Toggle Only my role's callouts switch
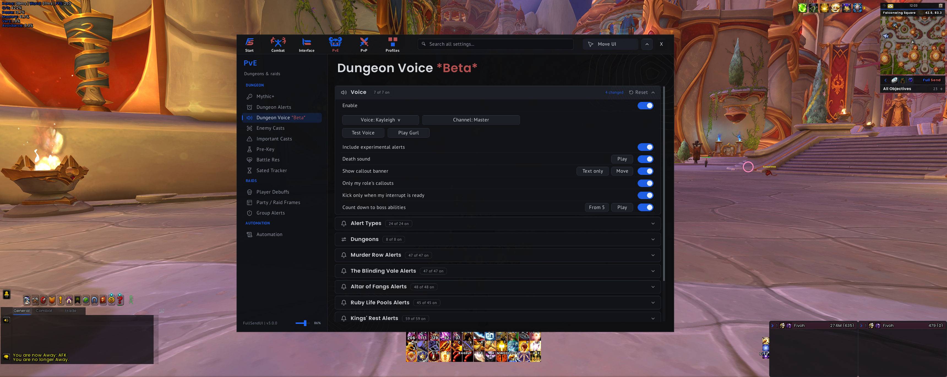The height and width of the screenshot is (377, 947). point(645,183)
